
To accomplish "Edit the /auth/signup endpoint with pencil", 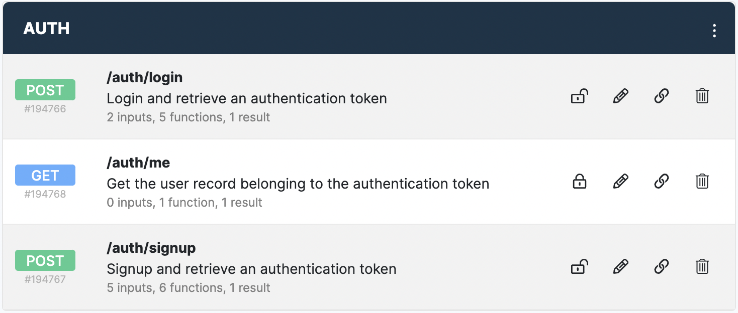I will [x=621, y=266].
